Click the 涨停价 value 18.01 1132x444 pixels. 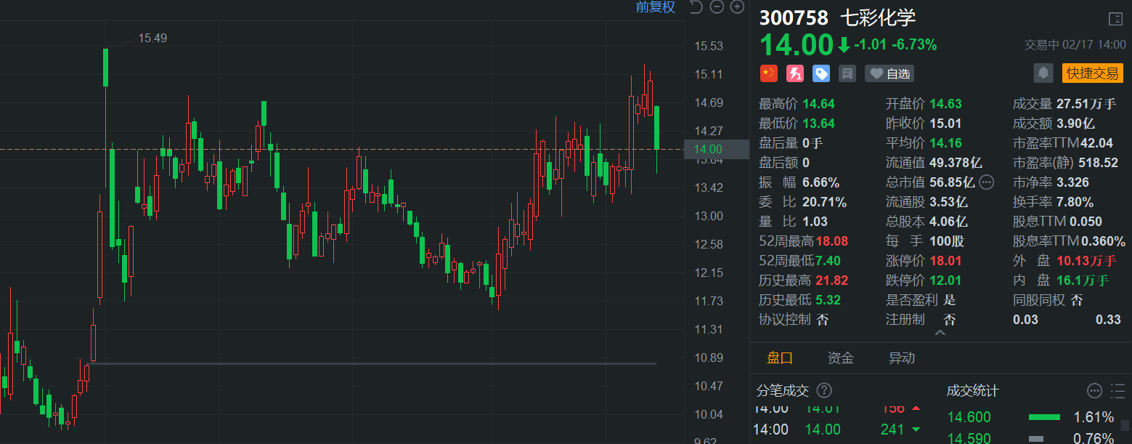[946, 260]
